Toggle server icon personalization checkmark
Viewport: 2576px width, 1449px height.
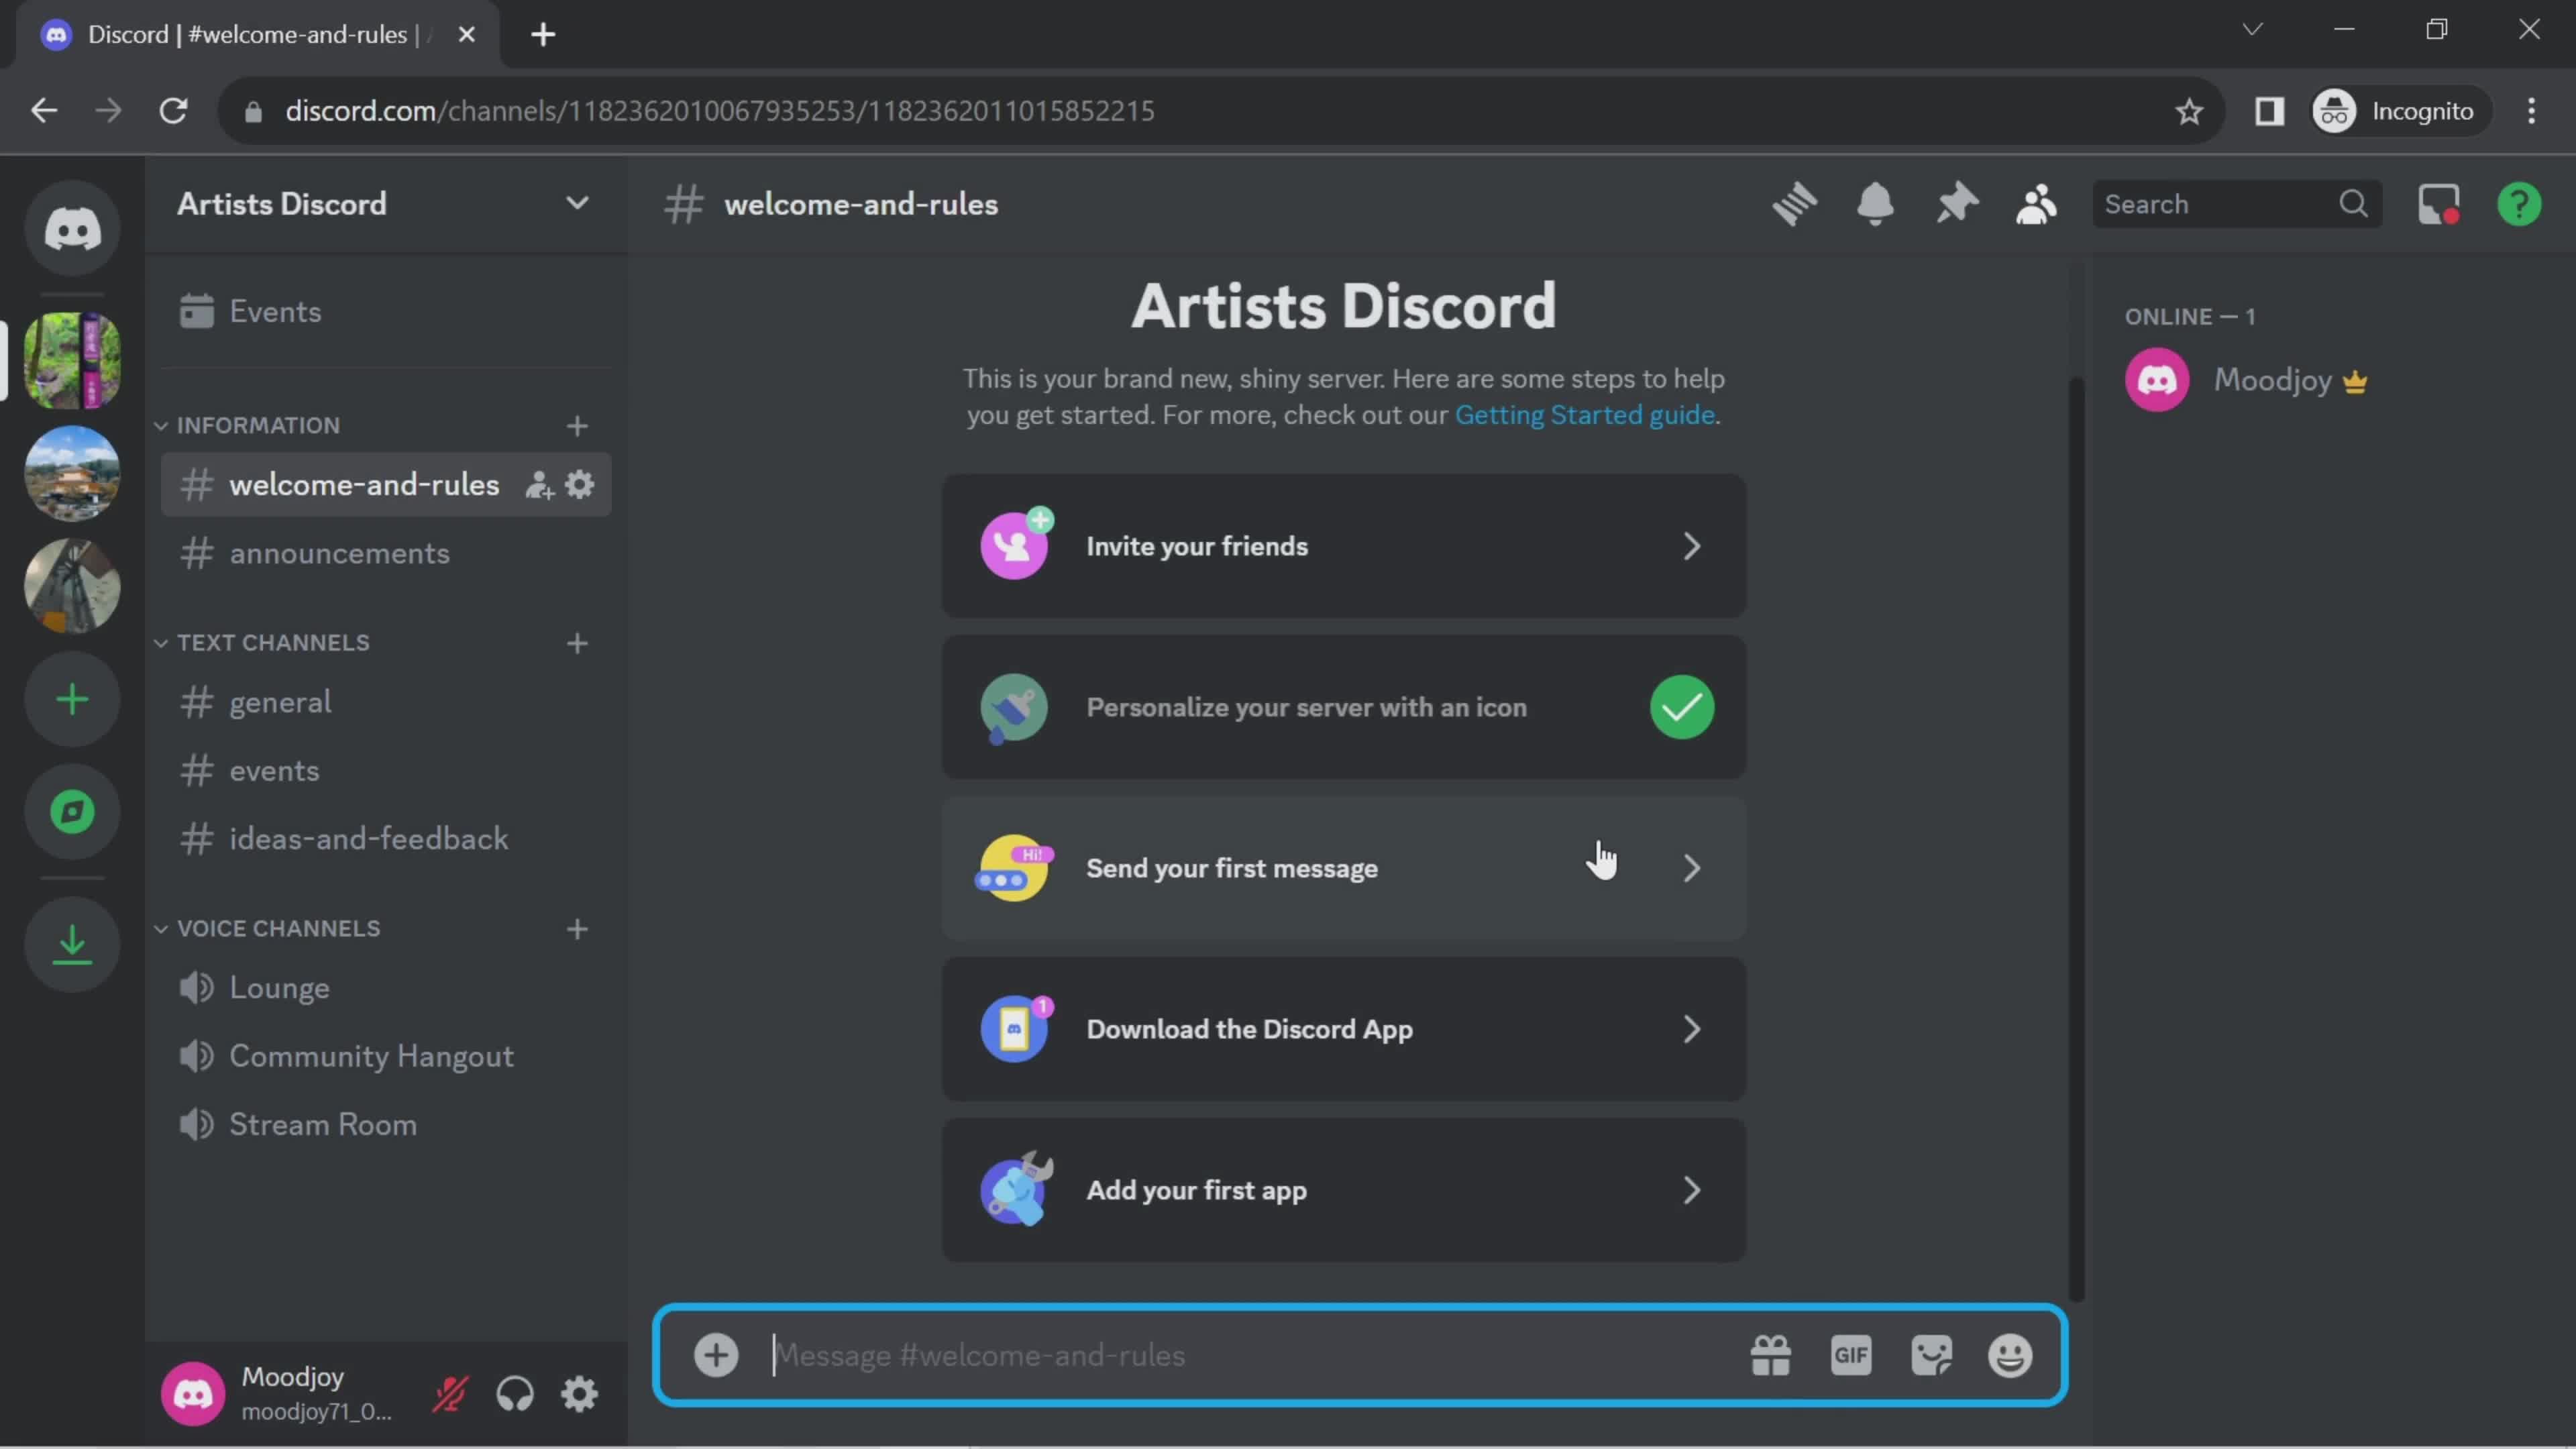point(1682,706)
